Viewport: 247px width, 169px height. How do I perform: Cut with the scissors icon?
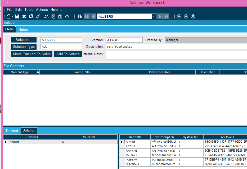click(46, 16)
